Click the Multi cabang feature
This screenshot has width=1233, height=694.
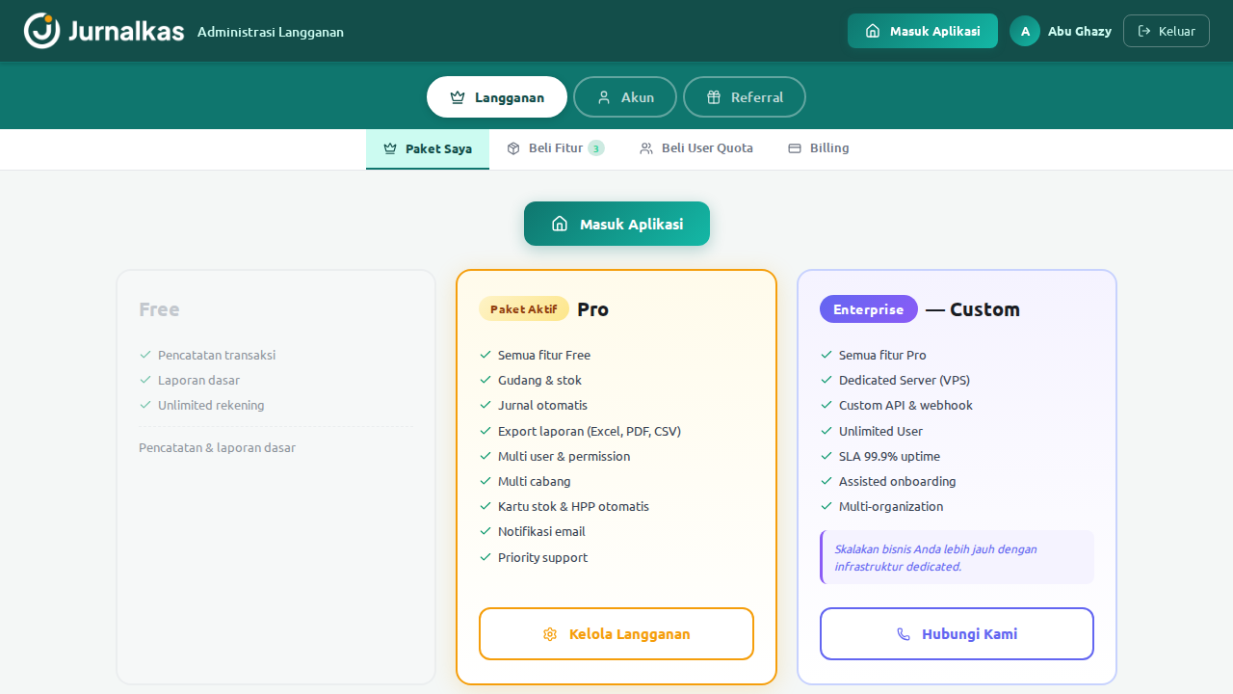[534, 481]
